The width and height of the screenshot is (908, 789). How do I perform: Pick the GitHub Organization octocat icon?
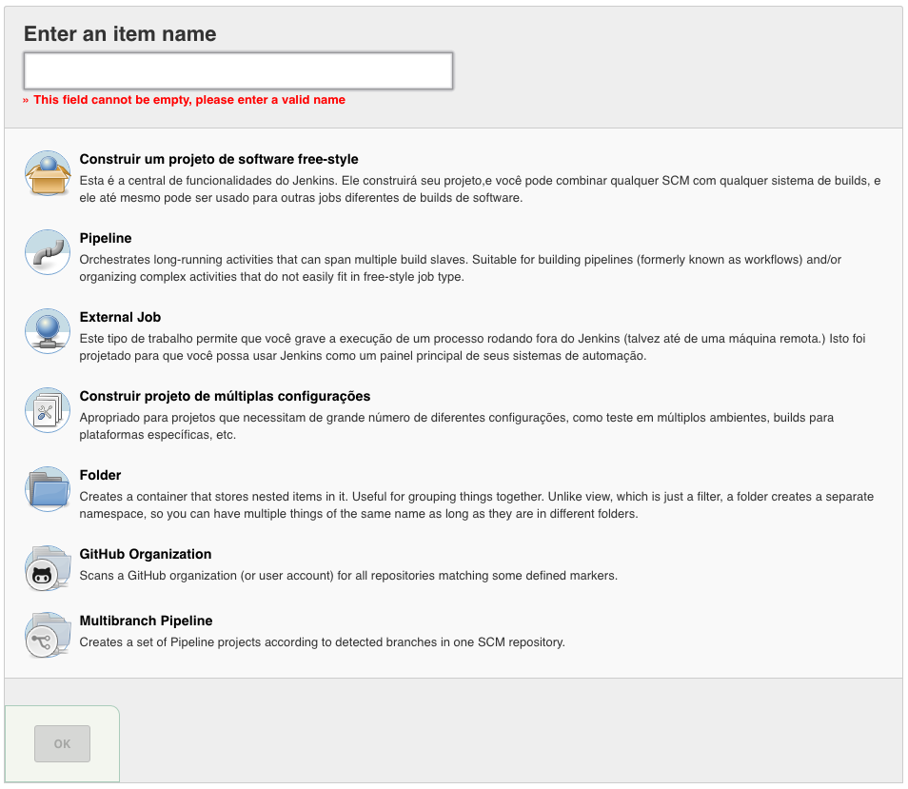click(48, 568)
